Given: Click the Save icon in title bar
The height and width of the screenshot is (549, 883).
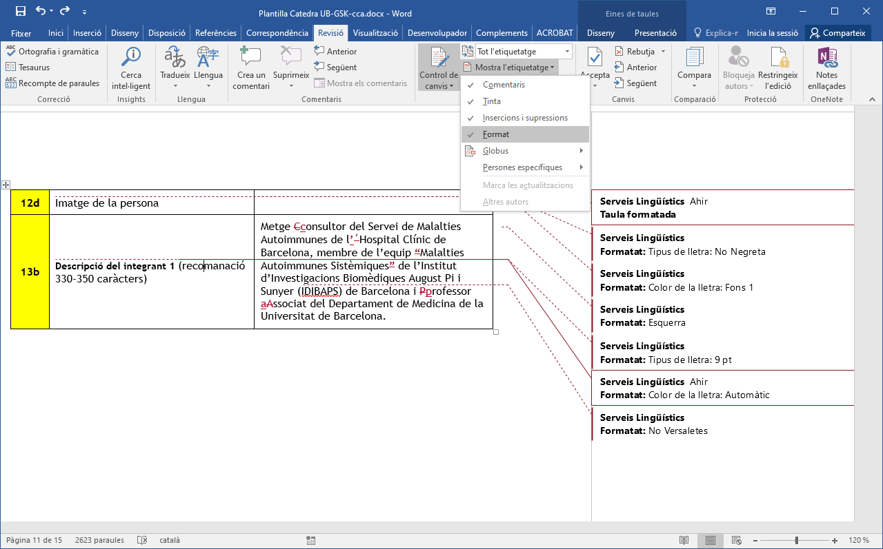Looking at the screenshot, I should tap(20, 11).
